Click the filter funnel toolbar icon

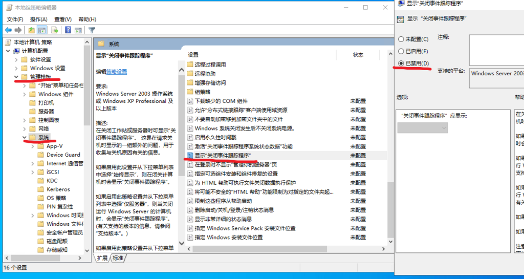pos(92,30)
